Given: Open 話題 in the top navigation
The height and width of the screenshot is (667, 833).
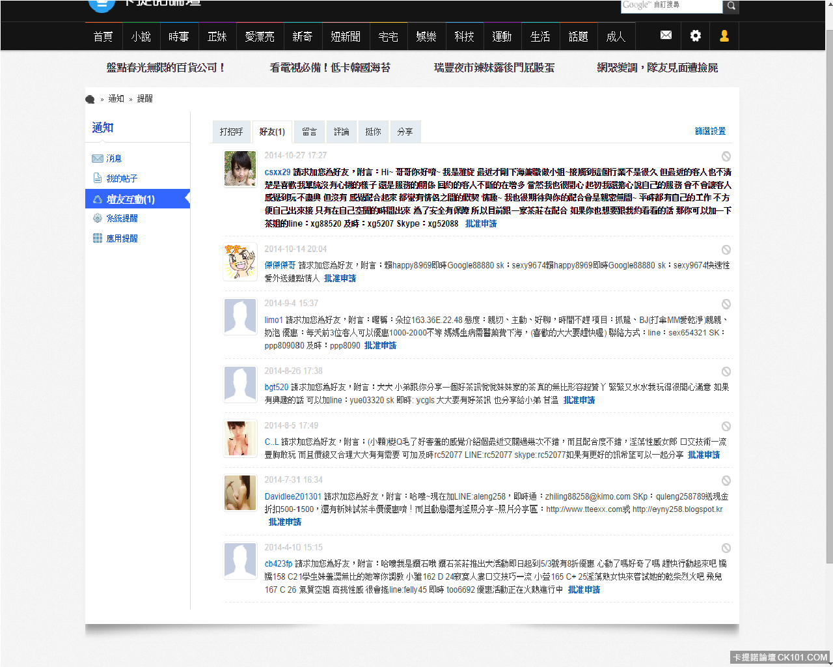Looking at the screenshot, I should 578,36.
